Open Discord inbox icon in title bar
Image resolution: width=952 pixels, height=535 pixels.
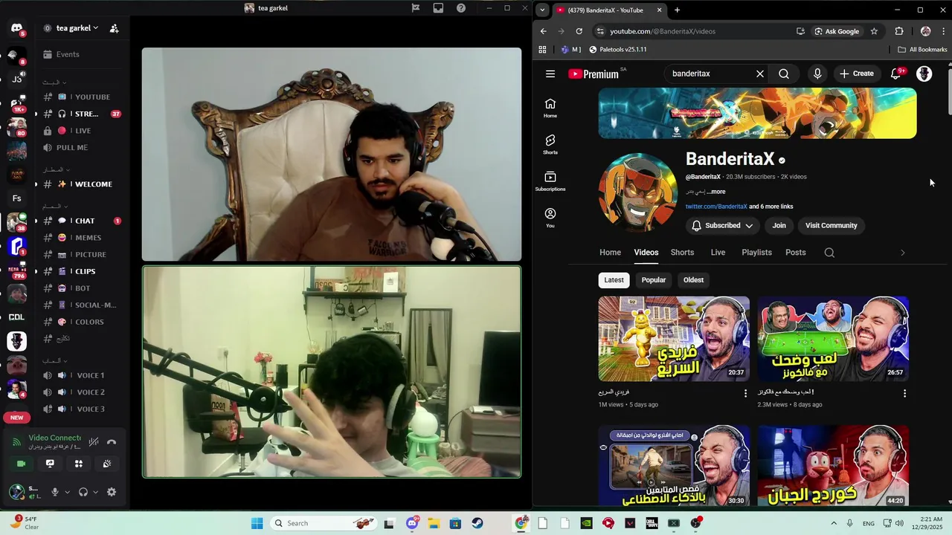pyautogui.click(x=438, y=8)
